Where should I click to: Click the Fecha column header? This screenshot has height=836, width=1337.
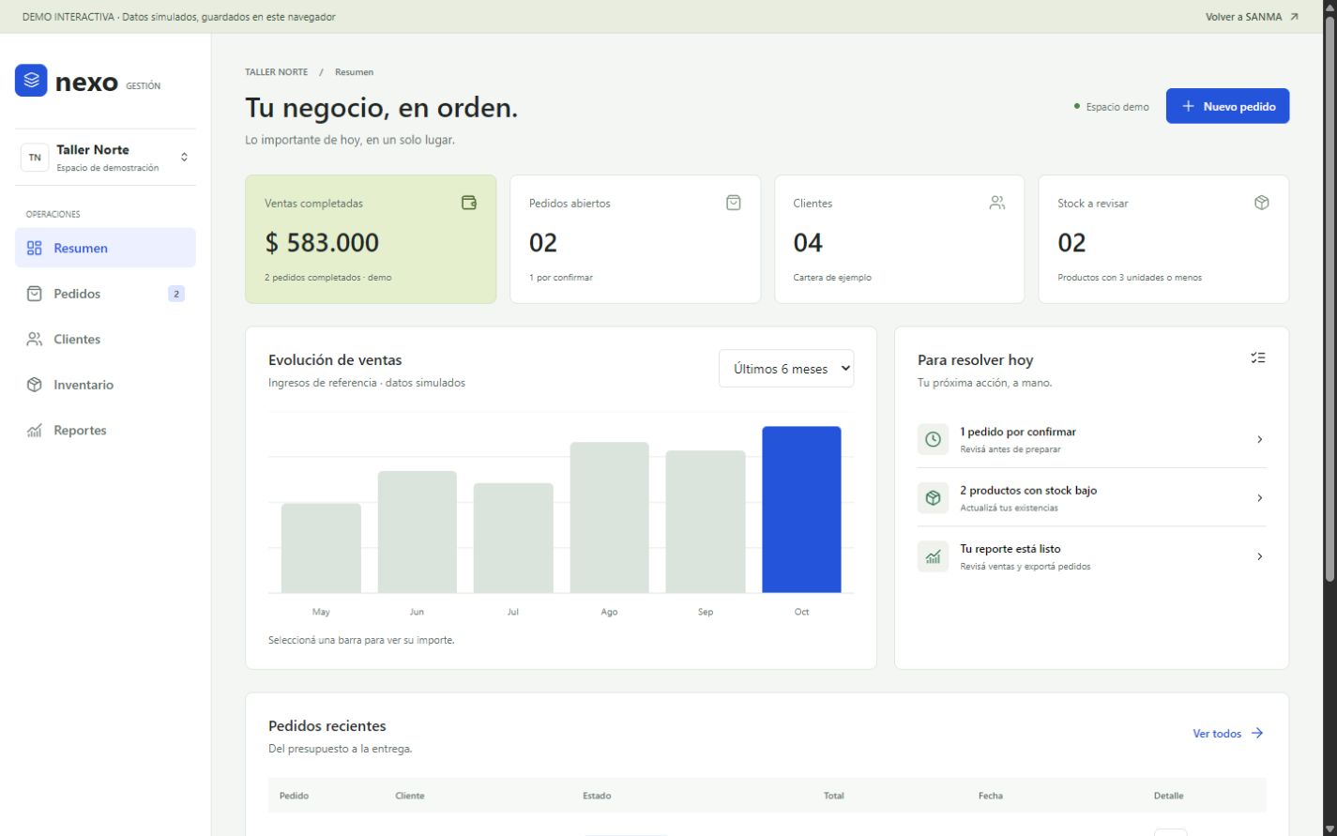[991, 796]
